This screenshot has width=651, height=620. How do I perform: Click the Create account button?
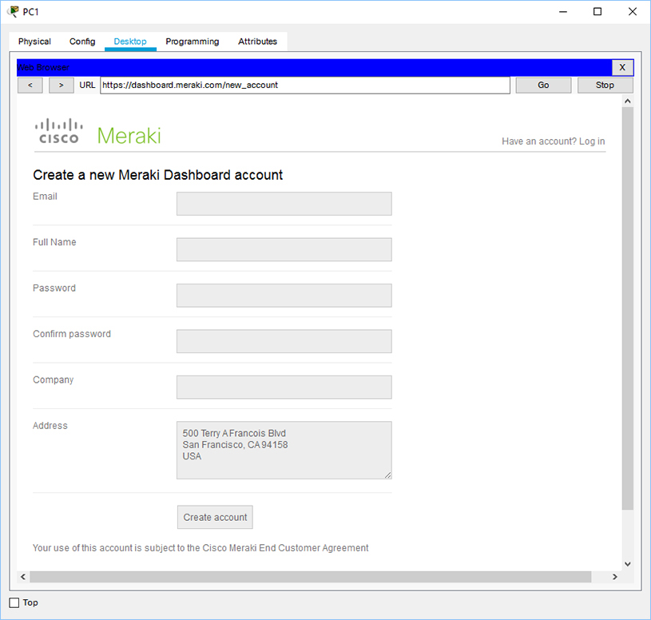[x=215, y=517]
